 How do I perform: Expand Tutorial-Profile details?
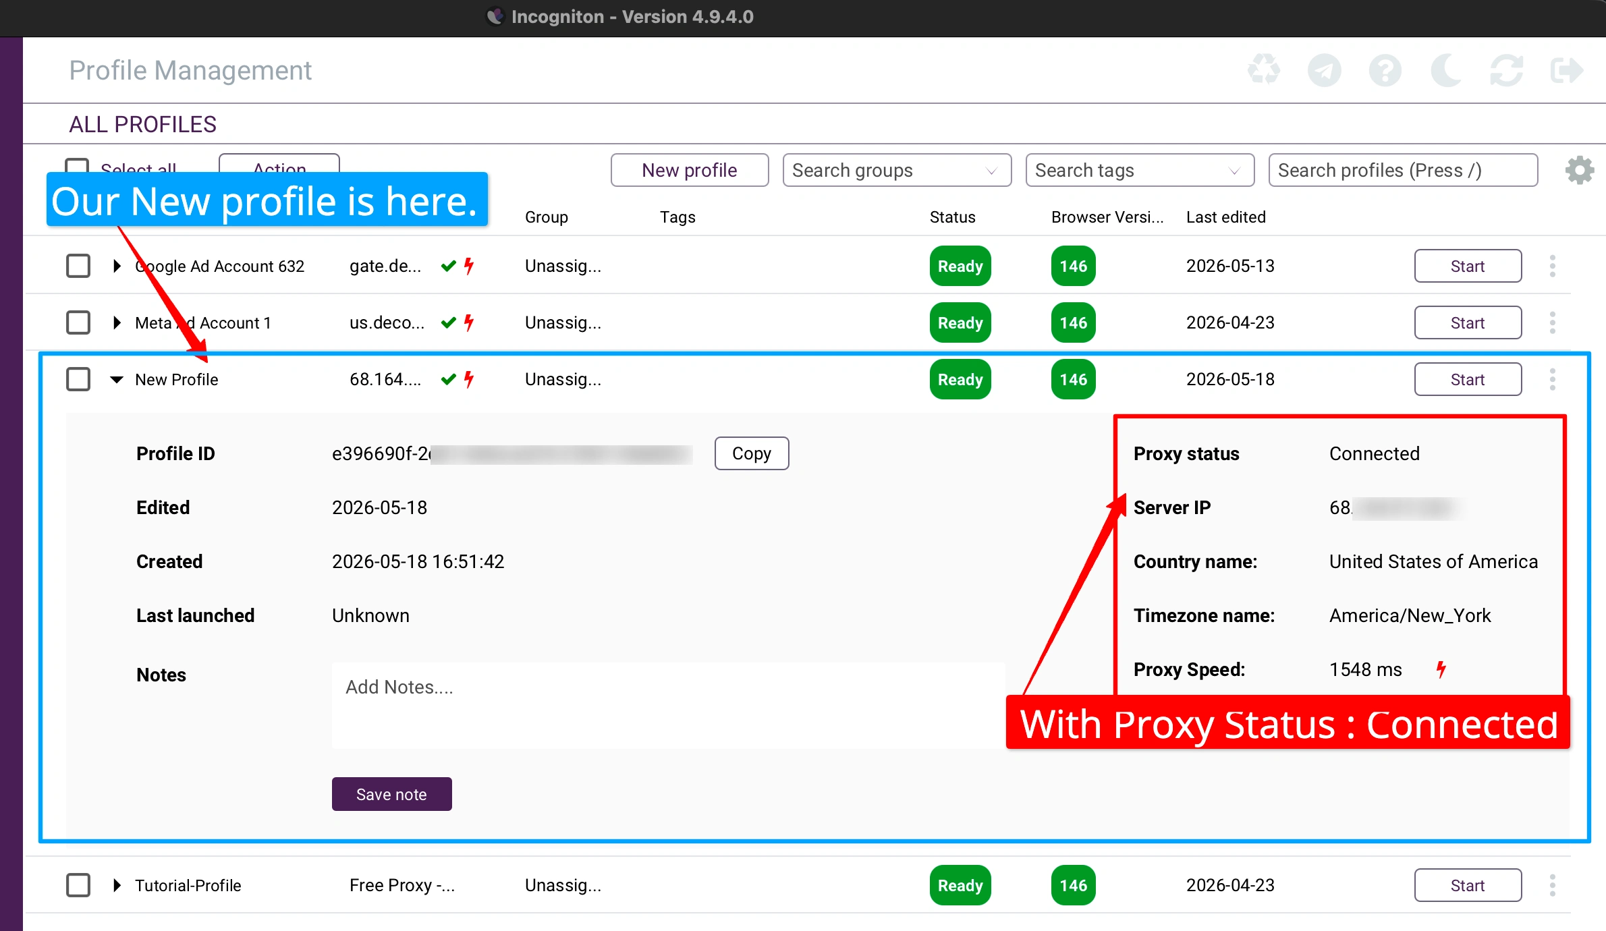(117, 885)
